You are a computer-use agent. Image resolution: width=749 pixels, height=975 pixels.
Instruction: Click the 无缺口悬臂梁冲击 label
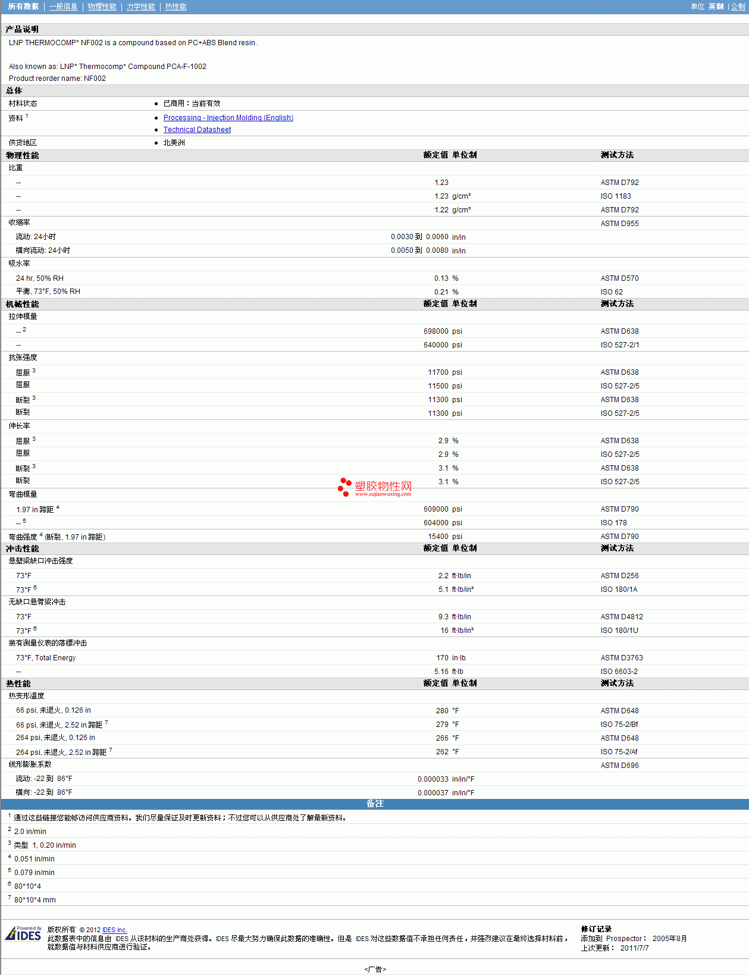pos(37,602)
